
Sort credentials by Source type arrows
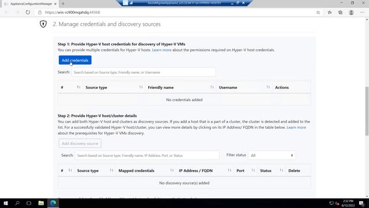(x=141, y=87)
